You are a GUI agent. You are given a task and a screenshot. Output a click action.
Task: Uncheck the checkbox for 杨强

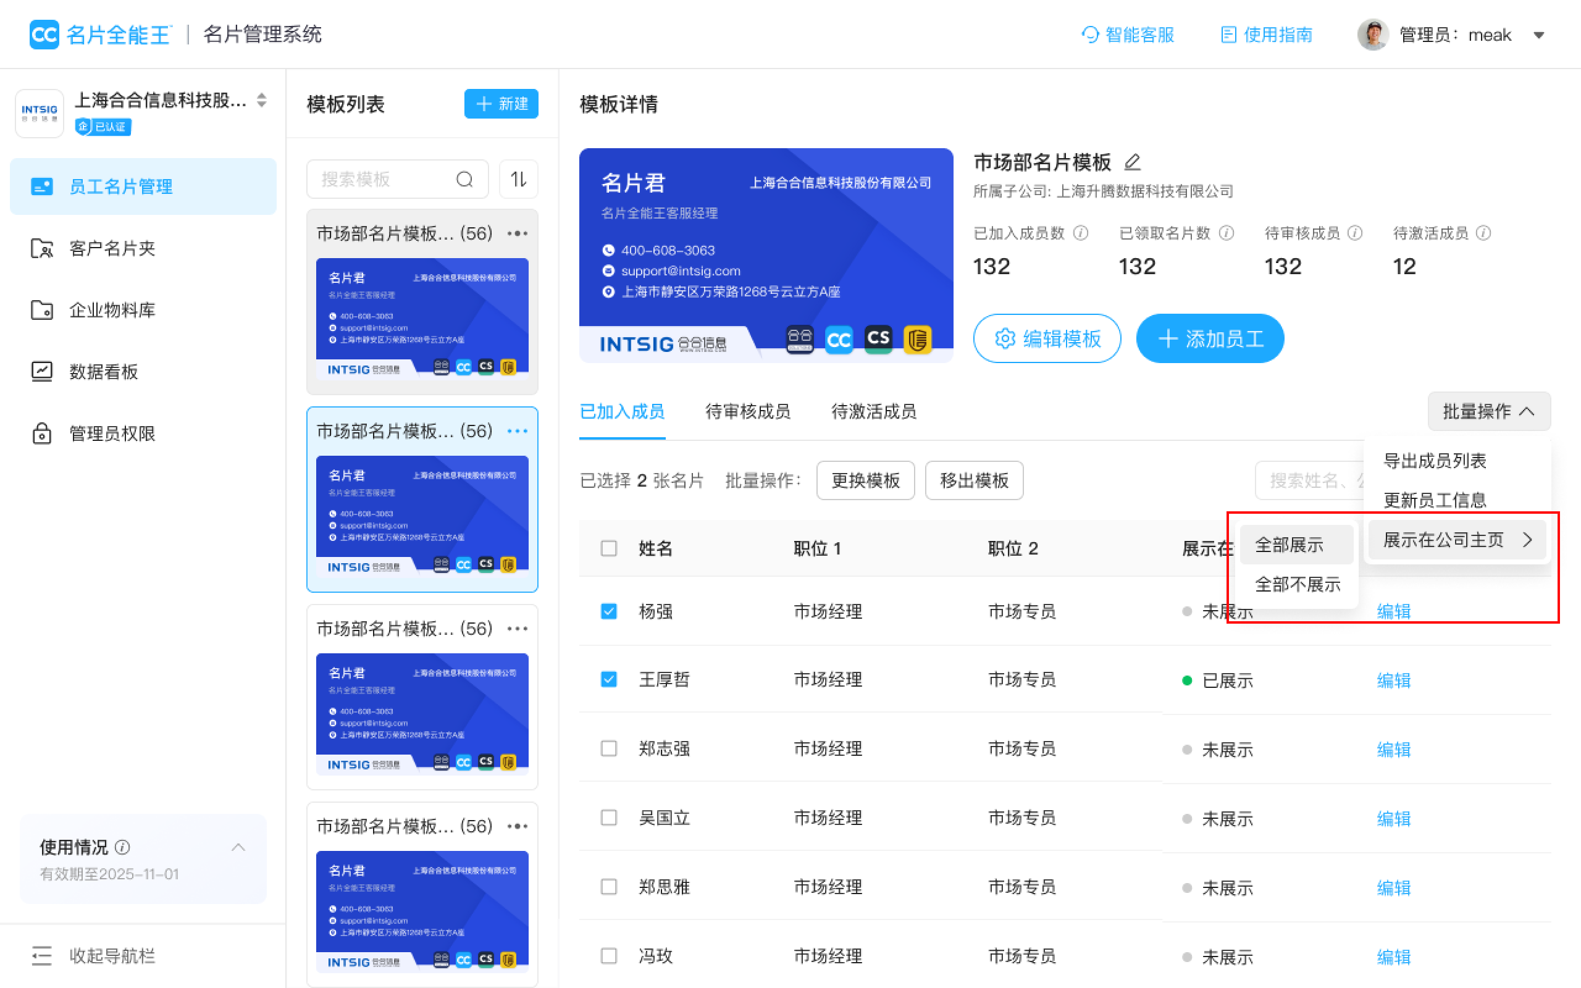609,611
